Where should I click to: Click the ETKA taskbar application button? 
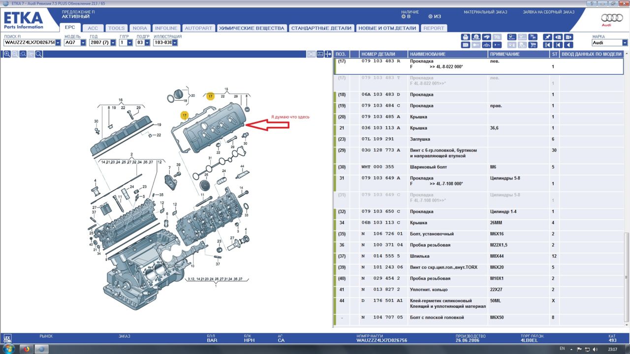click(42, 349)
